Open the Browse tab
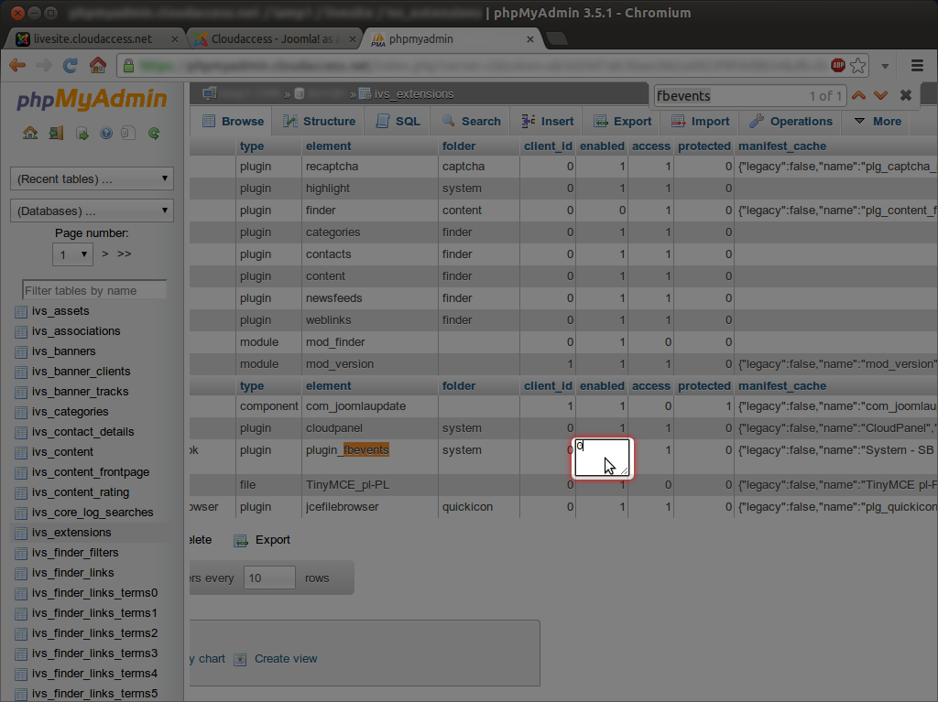This screenshot has height=702, width=938. (x=233, y=122)
